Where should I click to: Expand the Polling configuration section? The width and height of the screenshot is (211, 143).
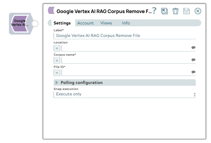coord(57,83)
